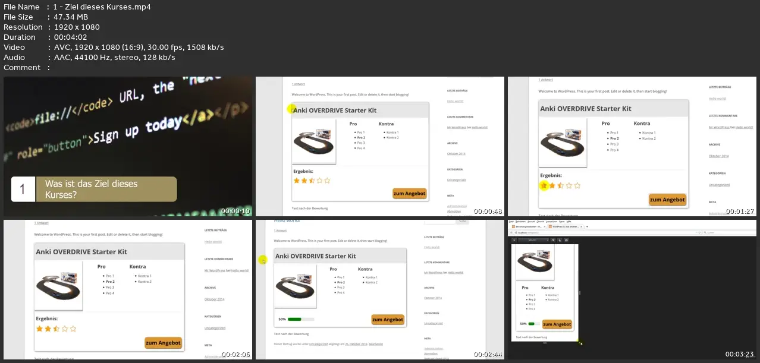760x363 pixels.
Task: Close the 'WordPress 5' browser tab
Action: click(581, 226)
